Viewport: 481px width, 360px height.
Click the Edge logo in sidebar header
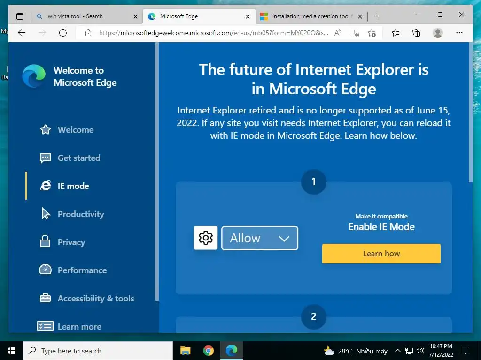(34, 76)
